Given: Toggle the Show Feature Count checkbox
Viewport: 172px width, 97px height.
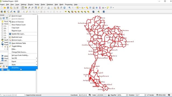Looking at the screenshot, I should click(x=10, y=25).
